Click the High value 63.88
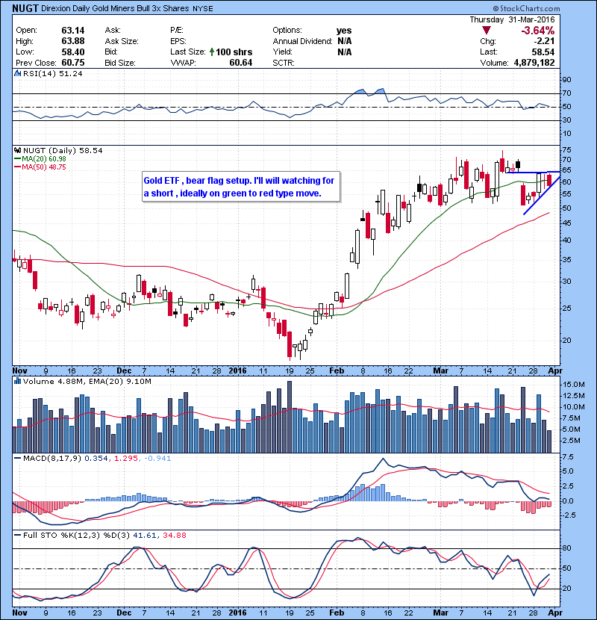 [x=72, y=41]
